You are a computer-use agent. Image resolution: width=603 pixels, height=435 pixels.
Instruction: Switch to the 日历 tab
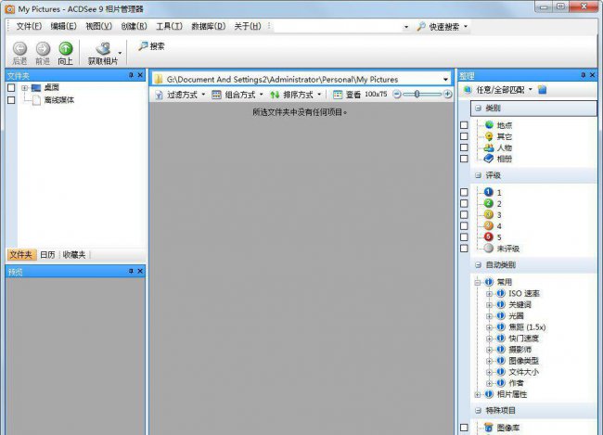(x=47, y=255)
